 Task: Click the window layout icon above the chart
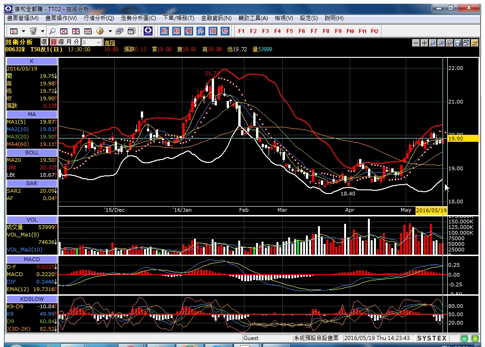click(466, 43)
